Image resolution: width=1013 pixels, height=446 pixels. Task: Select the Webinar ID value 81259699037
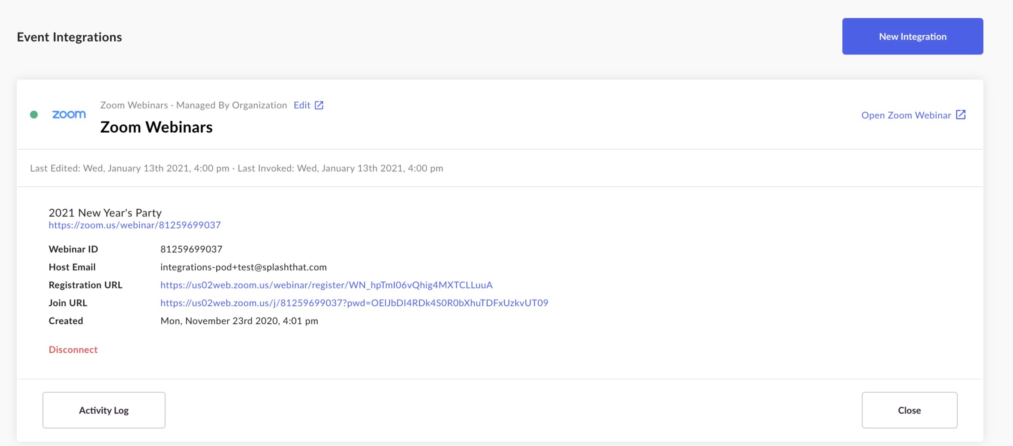pyautogui.click(x=191, y=249)
